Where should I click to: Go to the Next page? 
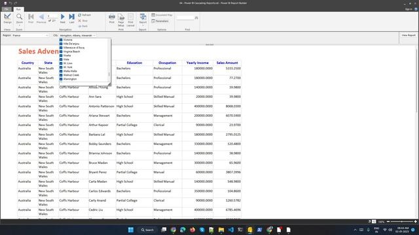tap(63, 19)
